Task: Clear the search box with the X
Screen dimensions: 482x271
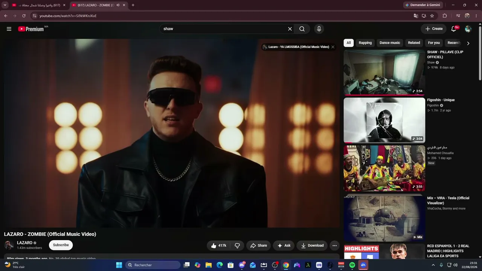Action: click(x=290, y=29)
